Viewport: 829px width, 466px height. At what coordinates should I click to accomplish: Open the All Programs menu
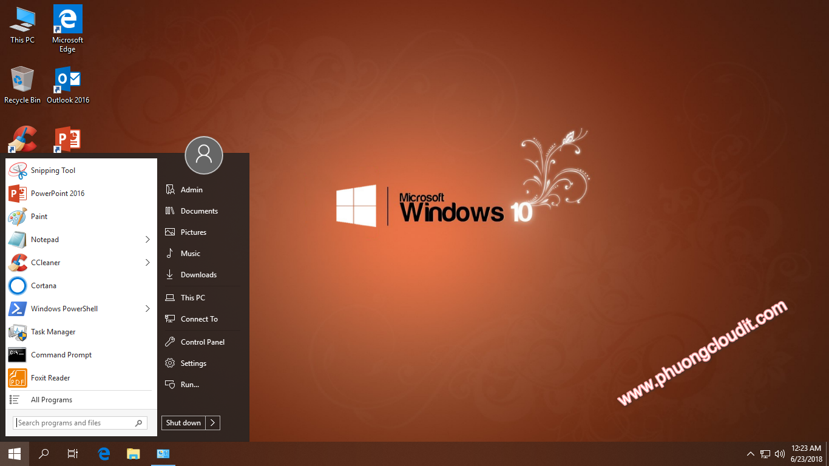pyautogui.click(x=52, y=399)
